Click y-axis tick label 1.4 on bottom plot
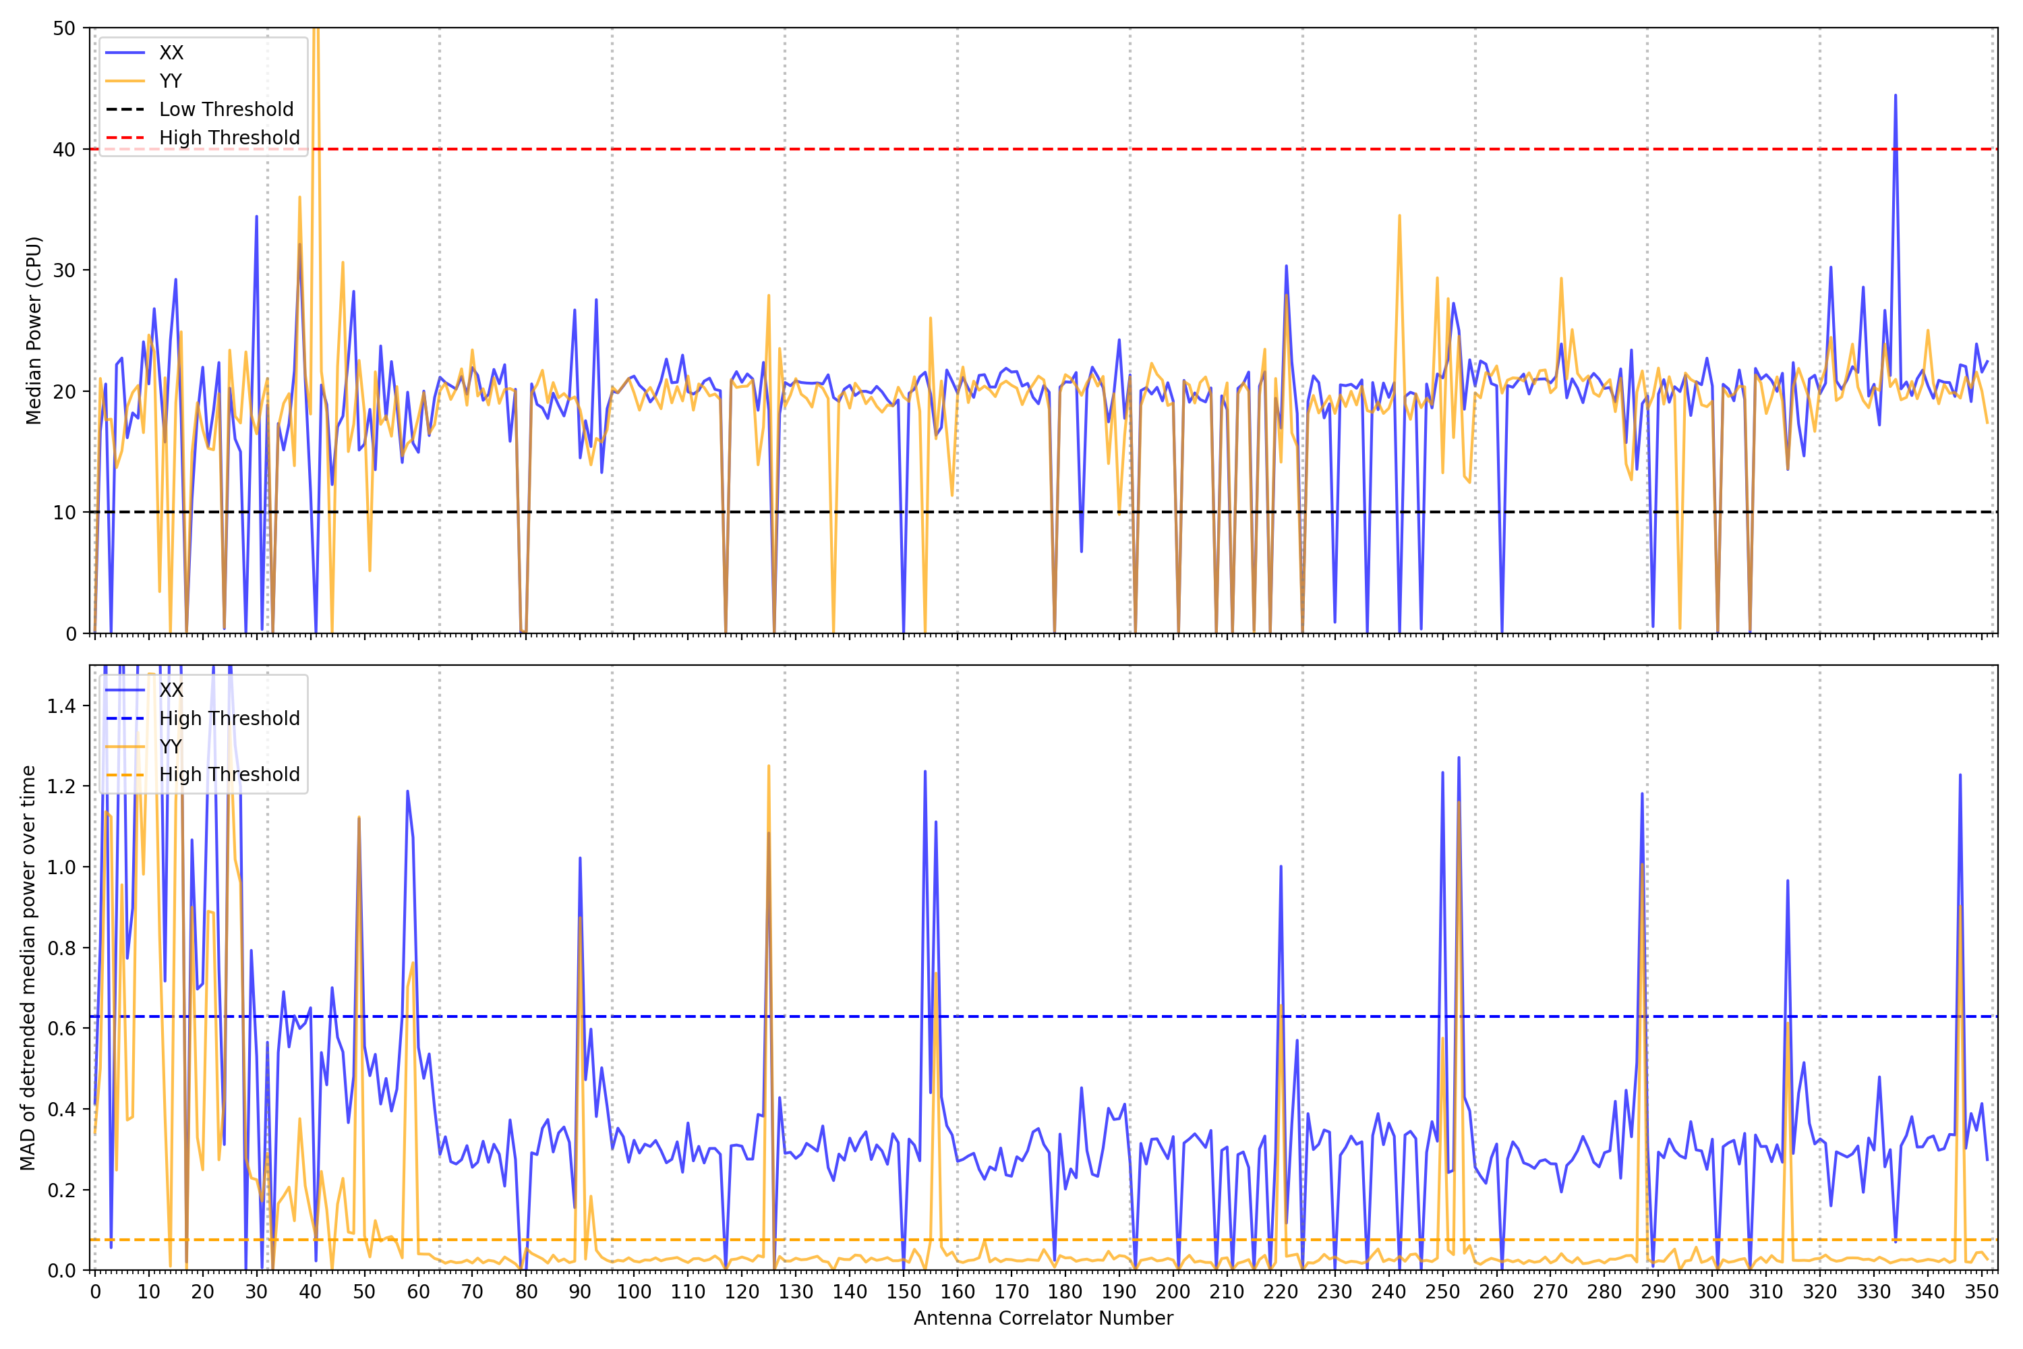This screenshot has width=2023, height=1349. pyautogui.click(x=61, y=706)
